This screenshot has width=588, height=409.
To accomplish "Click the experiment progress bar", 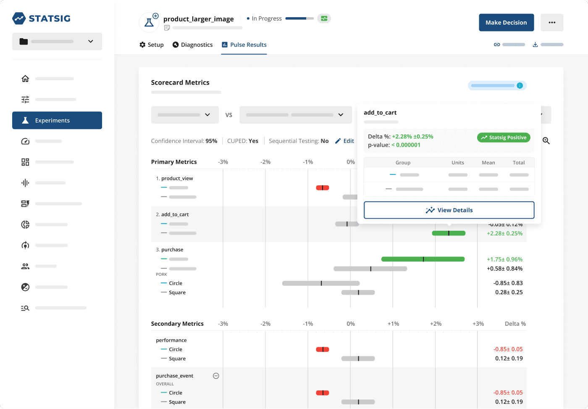I will click(x=299, y=18).
